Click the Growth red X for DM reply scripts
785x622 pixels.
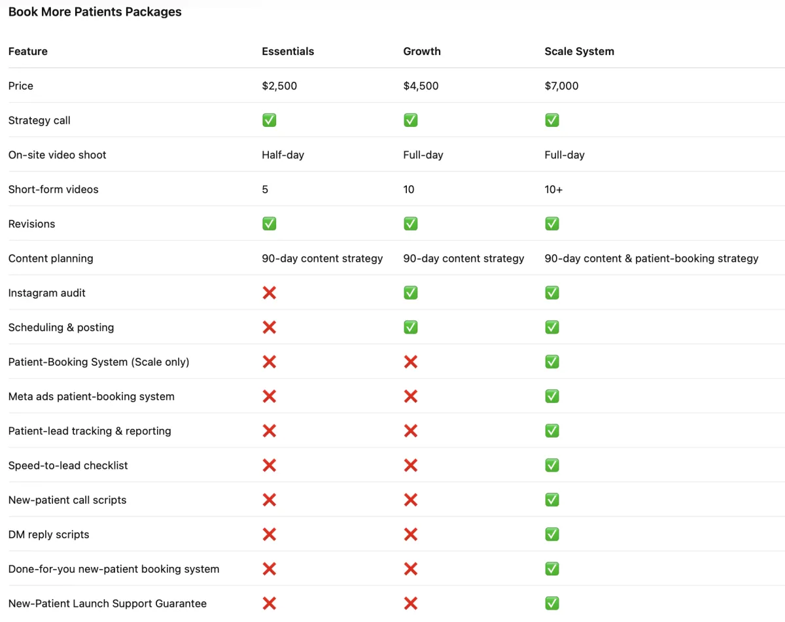click(x=410, y=534)
